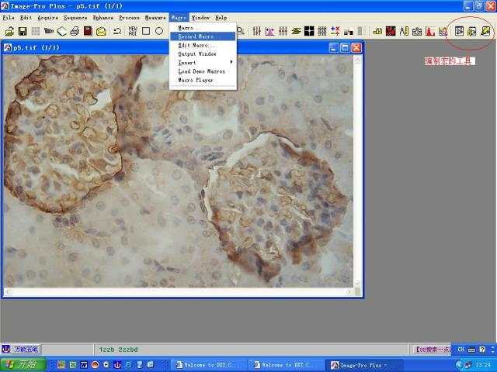Choose Record Macro from the menu

click(196, 36)
